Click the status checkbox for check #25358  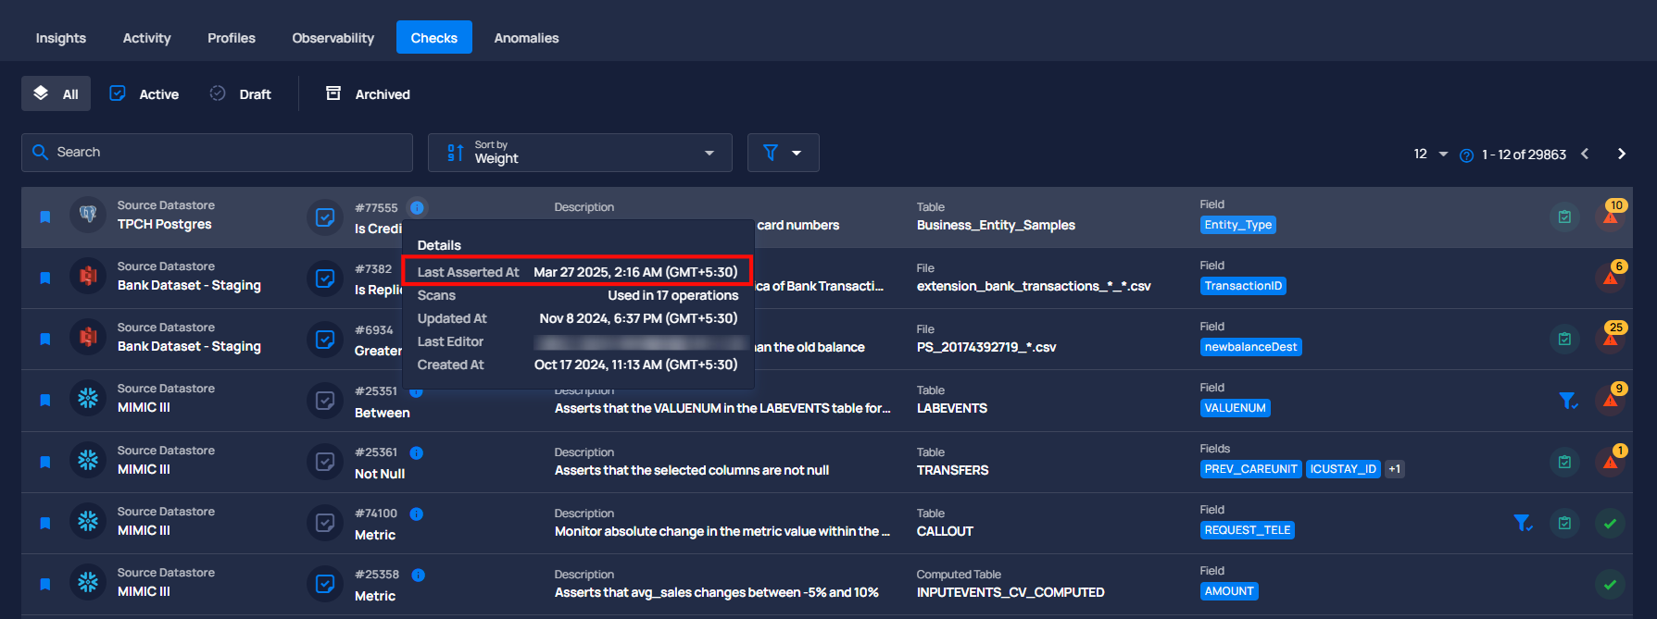pyautogui.click(x=325, y=584)
